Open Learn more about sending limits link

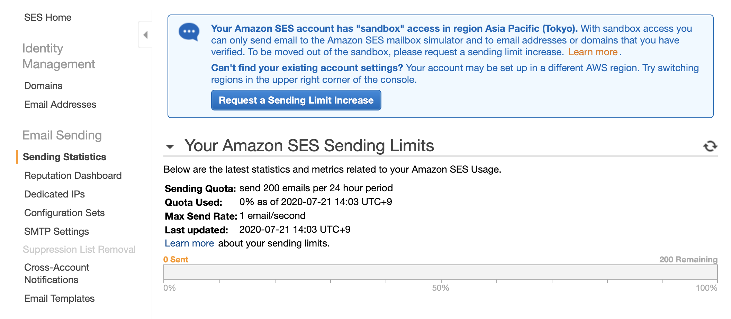(189, 243)
